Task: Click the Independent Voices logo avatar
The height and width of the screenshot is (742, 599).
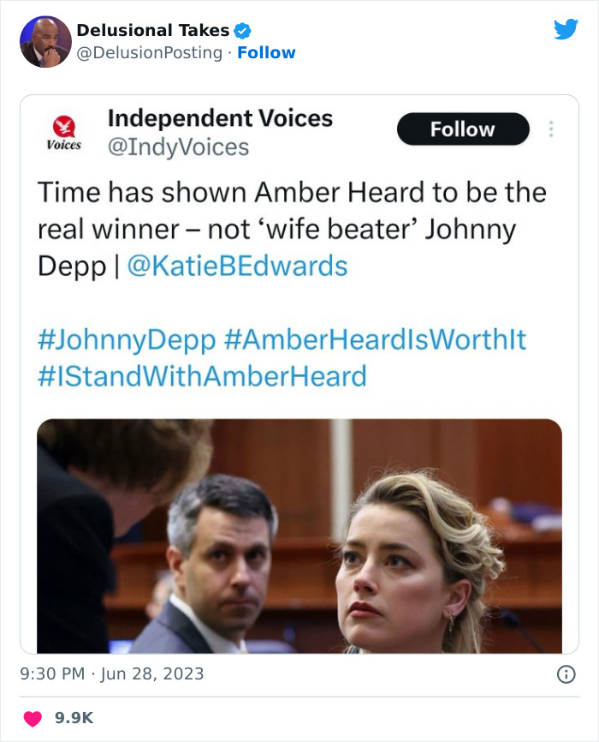Action: coord(64,132)
